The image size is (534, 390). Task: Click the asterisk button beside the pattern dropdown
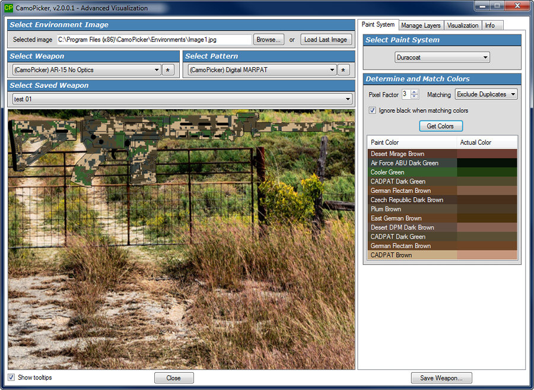coord(344,70)
